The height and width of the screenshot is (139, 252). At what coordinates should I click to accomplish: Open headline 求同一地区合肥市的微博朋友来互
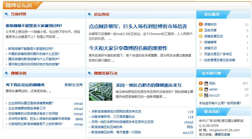tap(149, 85)
